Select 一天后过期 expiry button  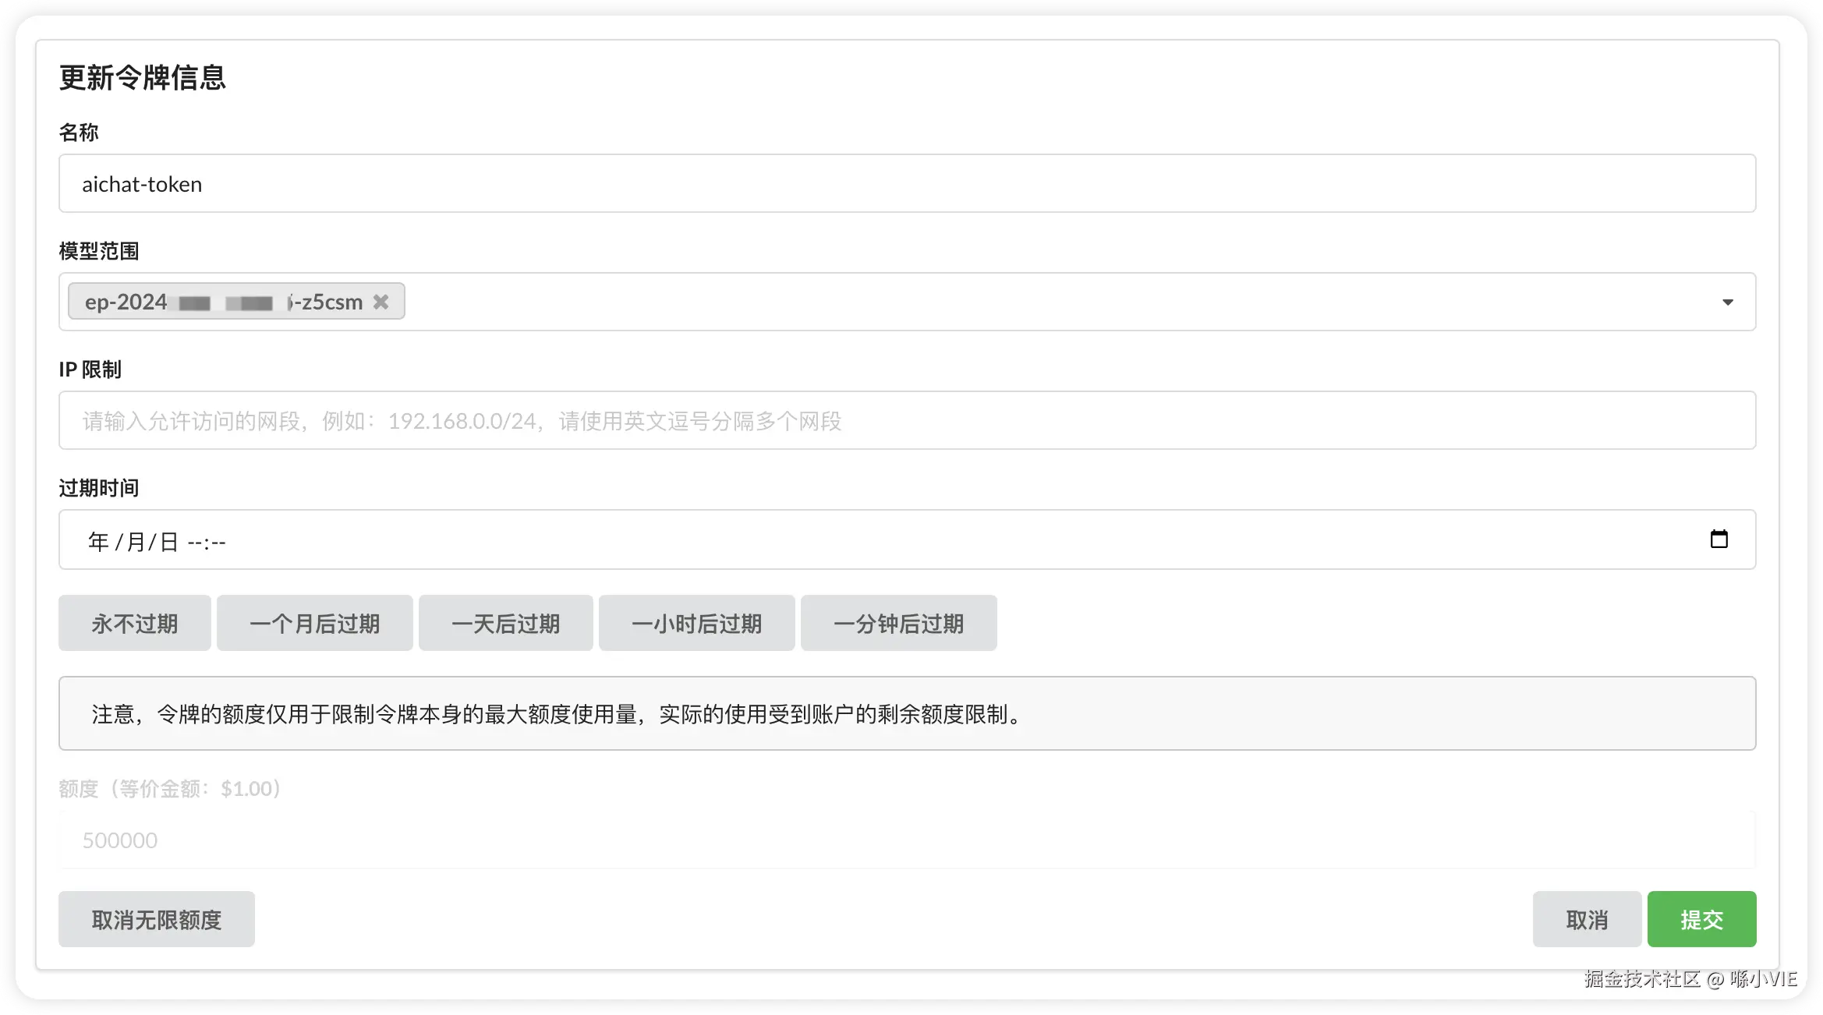tap(505, 624)
